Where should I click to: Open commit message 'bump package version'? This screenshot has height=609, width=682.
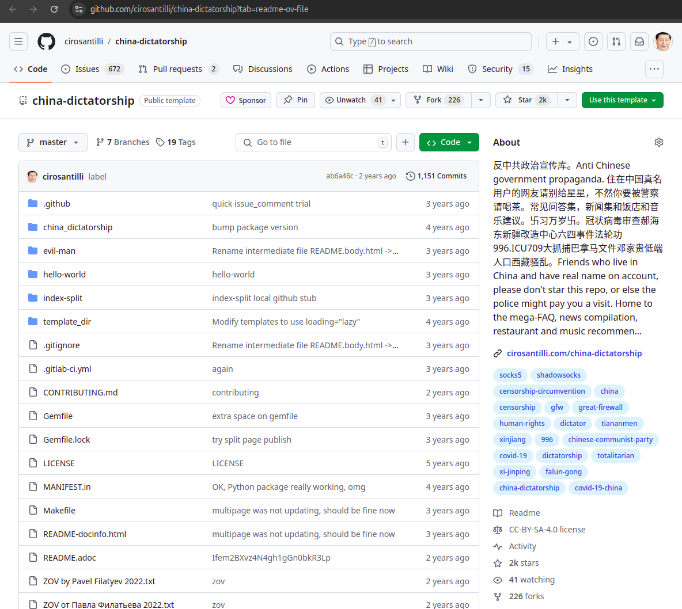[x=255, y=227]
